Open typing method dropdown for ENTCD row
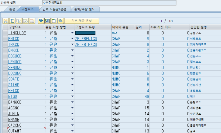Image resolution: width=221 pixels, height=133 pixels. click(x=73, y=39)
